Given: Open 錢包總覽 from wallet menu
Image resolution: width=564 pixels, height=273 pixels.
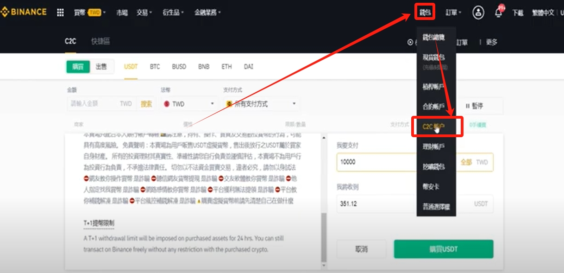Looking at the screenshot, I should tap(434, 38).
